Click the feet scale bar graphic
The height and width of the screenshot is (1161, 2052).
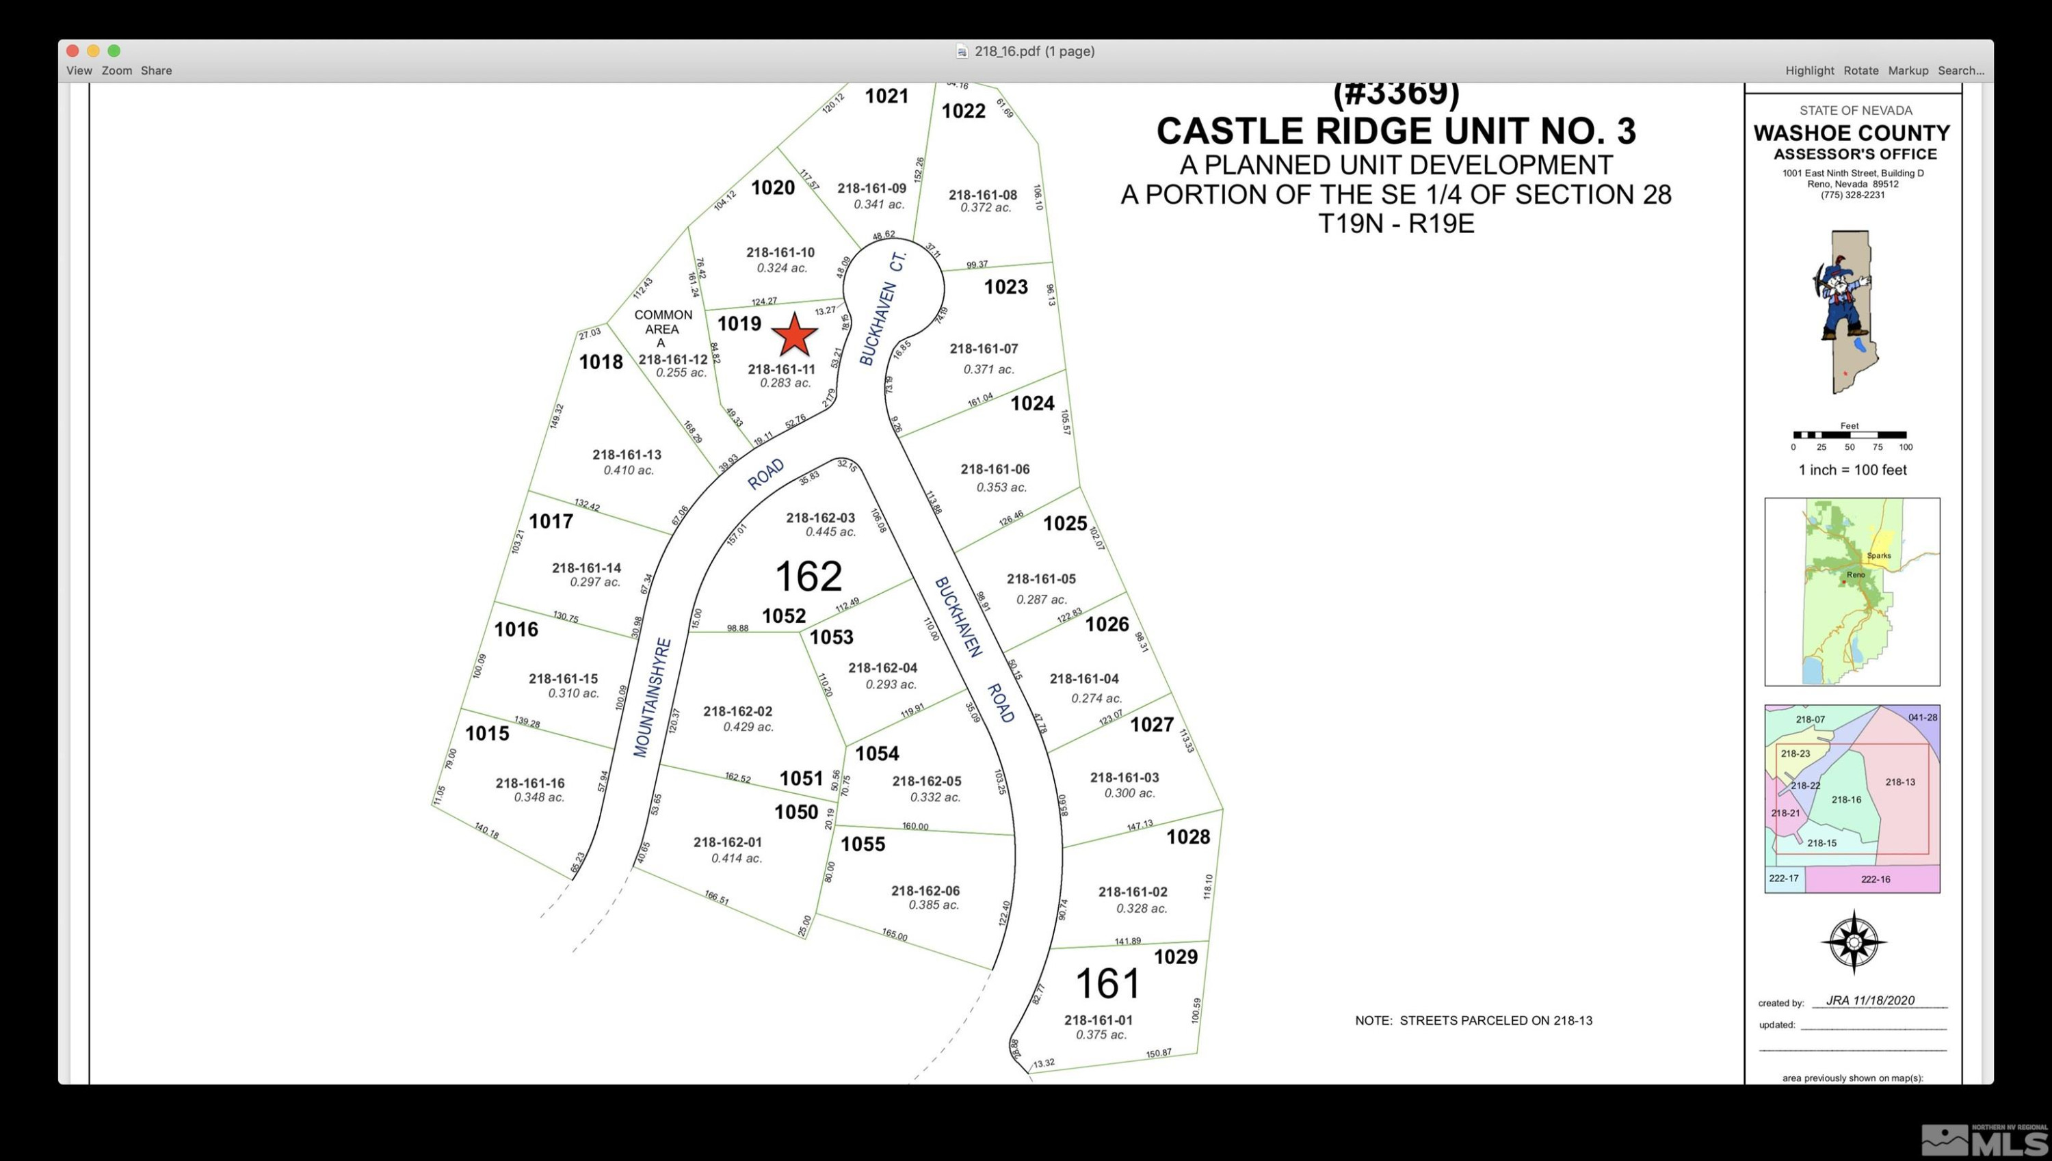tap(1850, 436)
